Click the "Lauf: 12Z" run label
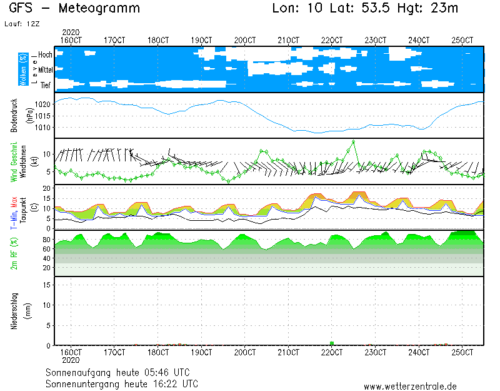The width and height of the screenshot is (500, 391). (22, 24)
